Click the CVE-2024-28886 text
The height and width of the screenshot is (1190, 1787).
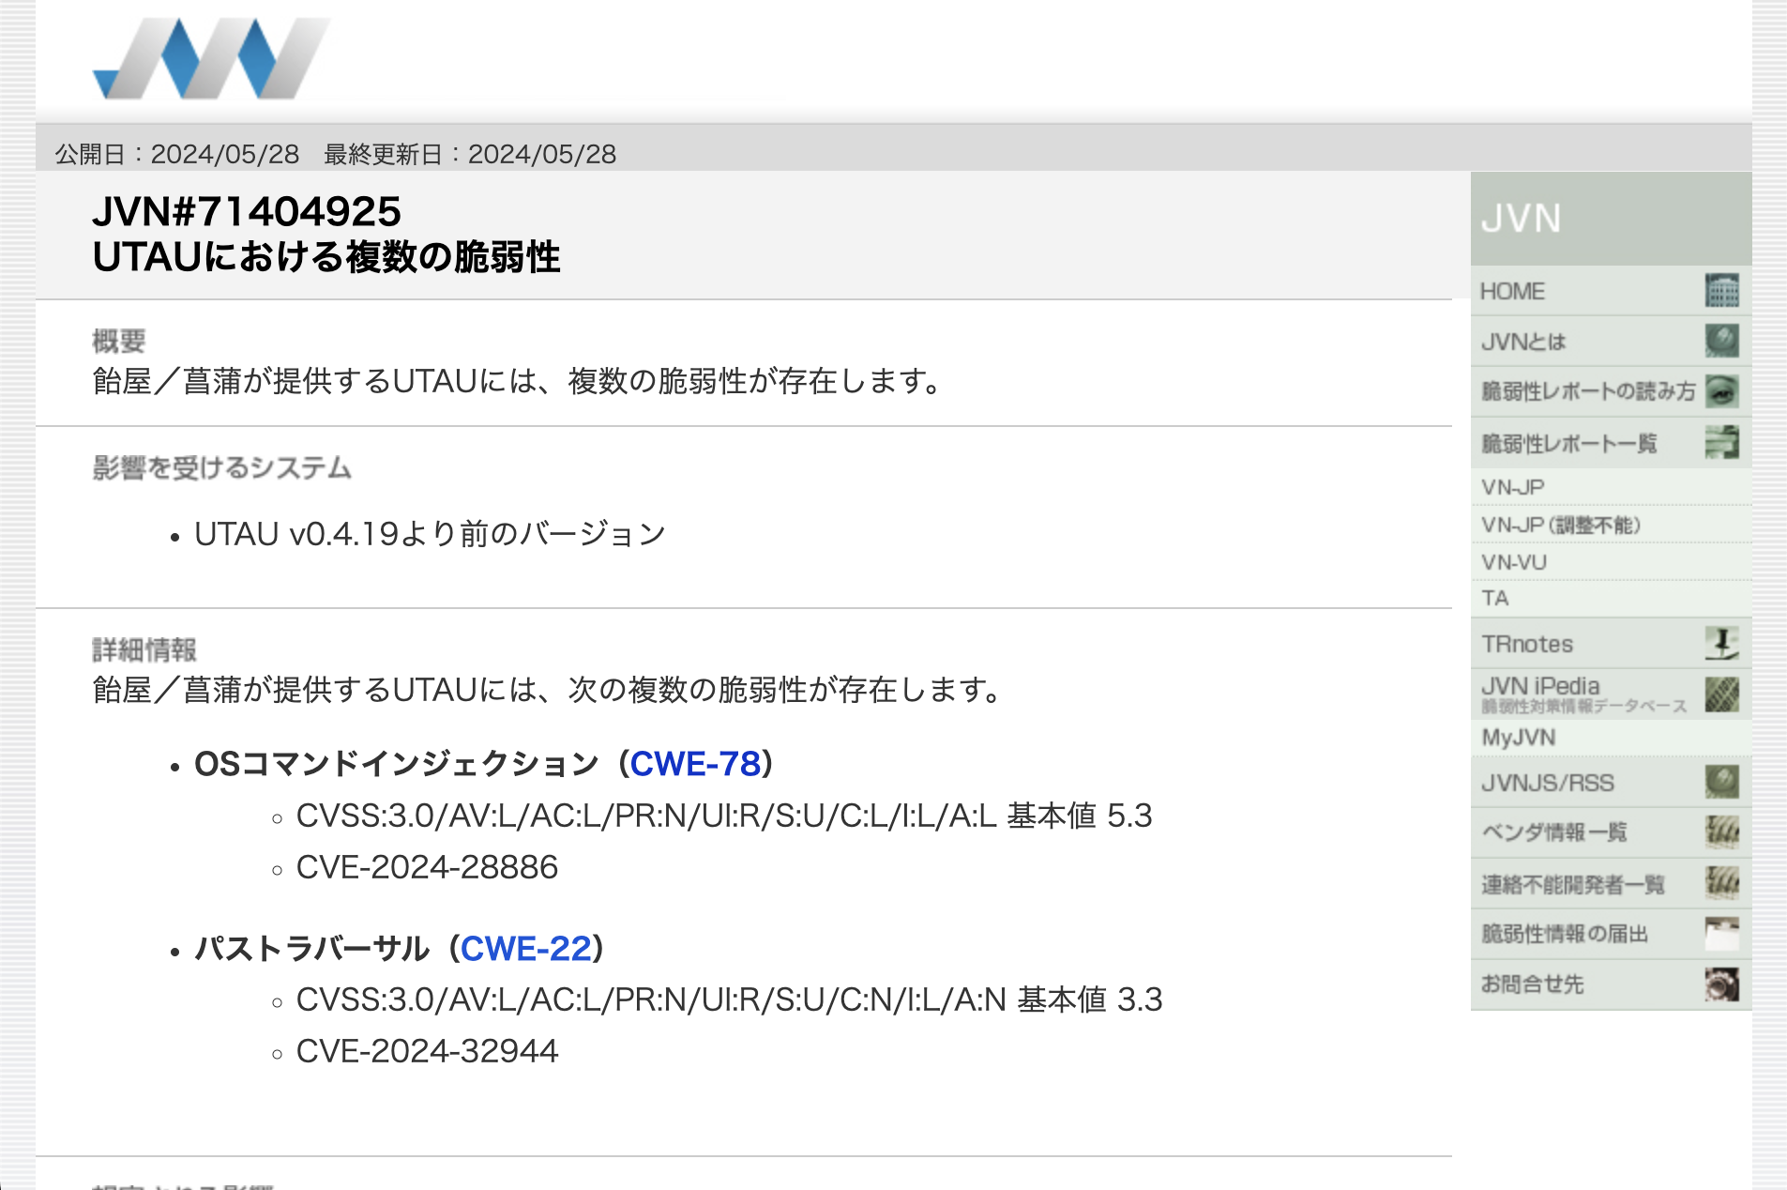(x=427, y=867)
